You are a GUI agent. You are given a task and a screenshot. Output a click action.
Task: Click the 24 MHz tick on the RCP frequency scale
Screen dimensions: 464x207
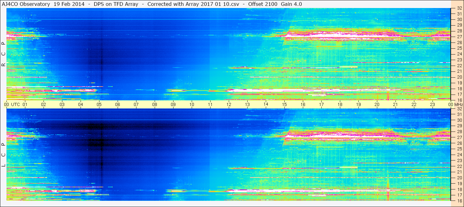(459, 54)
